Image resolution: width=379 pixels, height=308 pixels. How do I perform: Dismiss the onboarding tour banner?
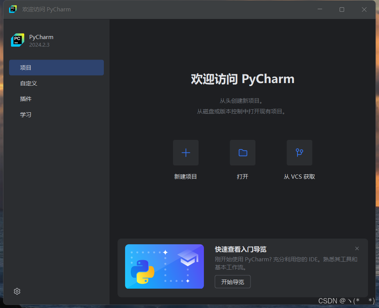click(x=357, y=248)
